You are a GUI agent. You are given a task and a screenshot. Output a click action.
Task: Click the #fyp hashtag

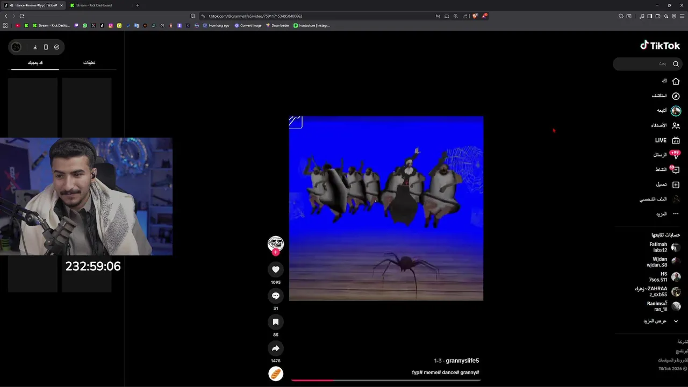417,372
